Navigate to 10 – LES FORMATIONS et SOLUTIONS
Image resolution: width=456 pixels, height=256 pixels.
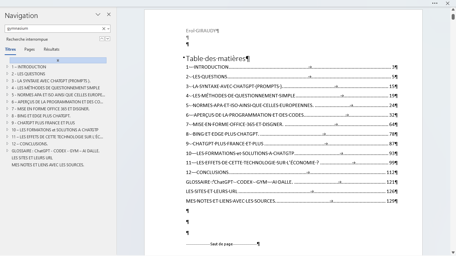point(55,130)
